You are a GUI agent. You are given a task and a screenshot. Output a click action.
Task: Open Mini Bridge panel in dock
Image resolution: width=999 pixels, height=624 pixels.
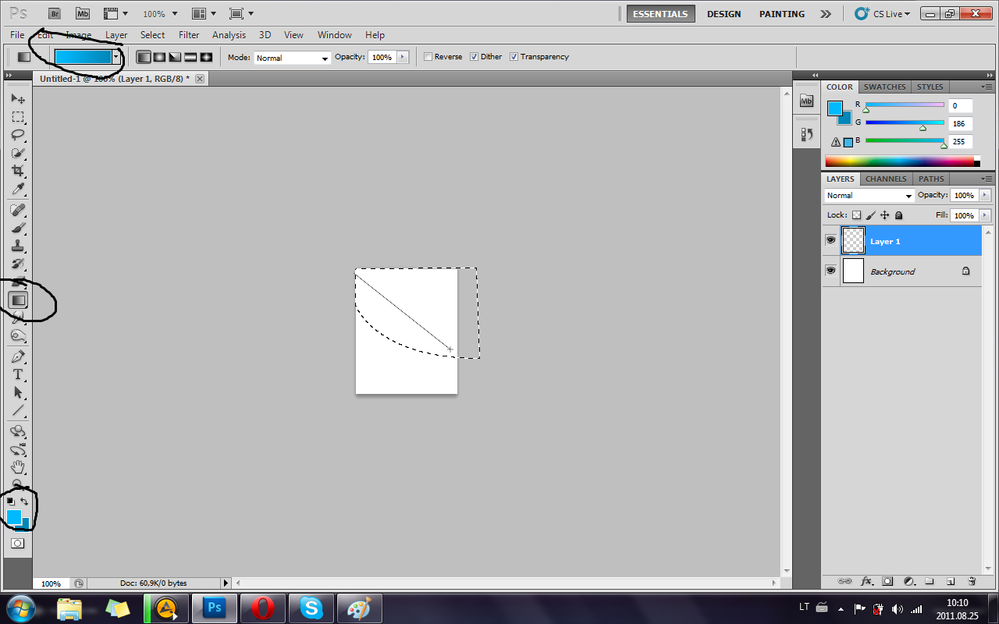807,101
